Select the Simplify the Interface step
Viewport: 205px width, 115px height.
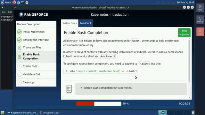click(x=36, y=40)
